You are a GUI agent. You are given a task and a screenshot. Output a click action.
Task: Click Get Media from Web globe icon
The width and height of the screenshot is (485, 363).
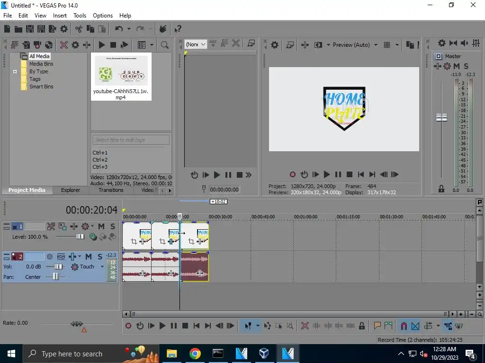point(49,45)
